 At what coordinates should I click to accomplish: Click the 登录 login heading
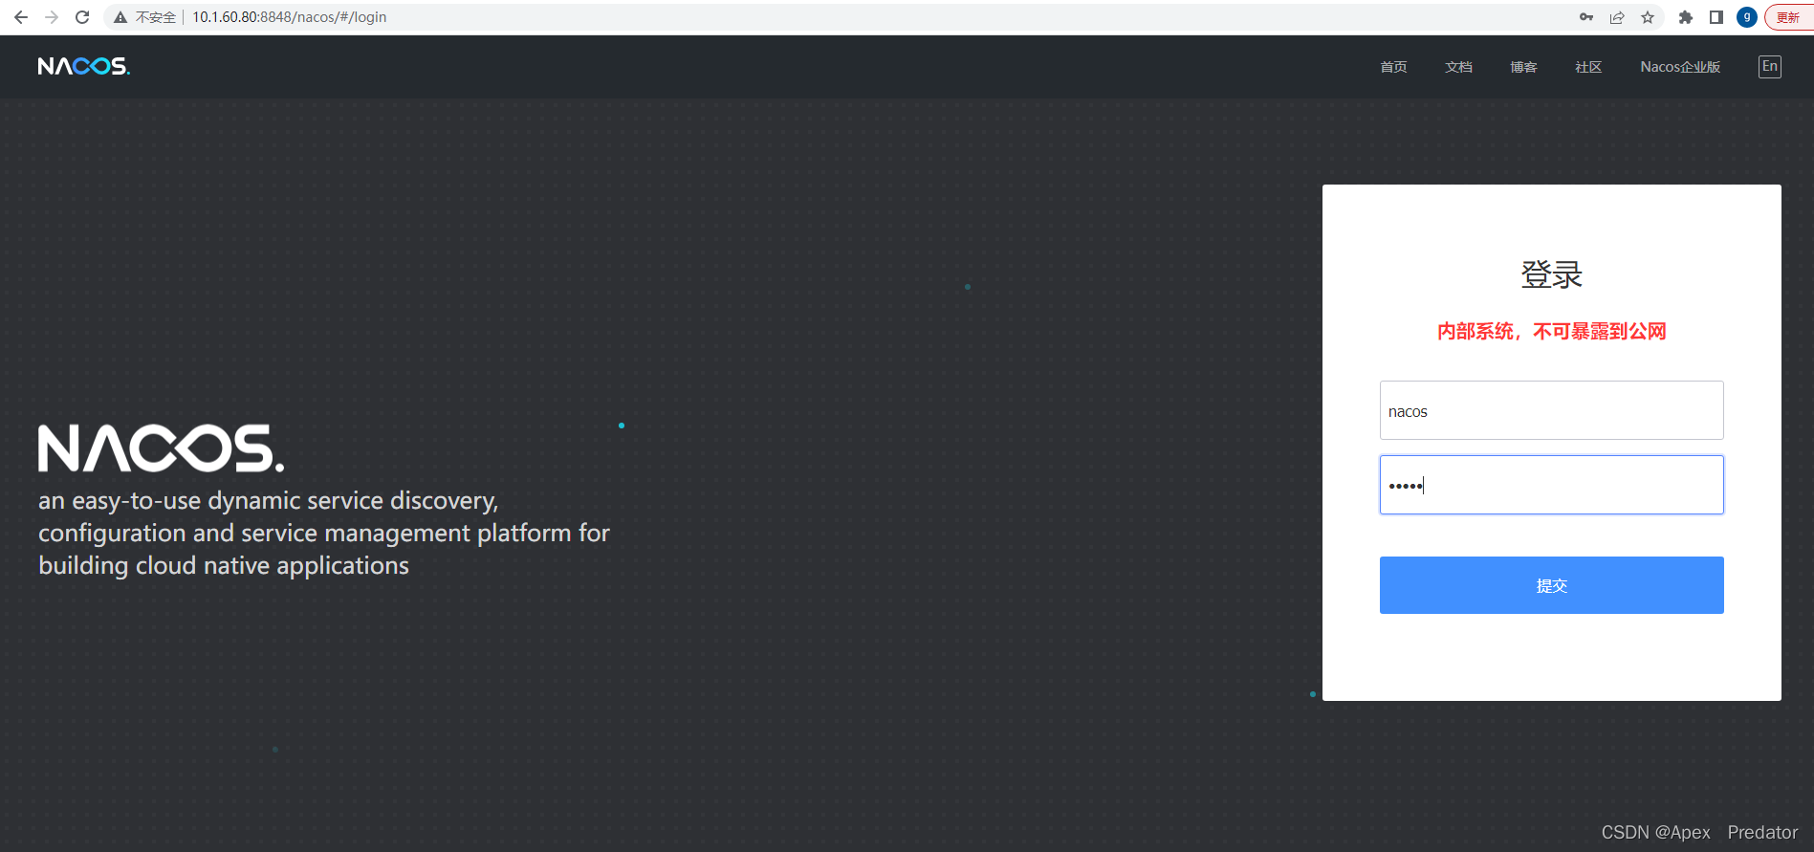1551,275
